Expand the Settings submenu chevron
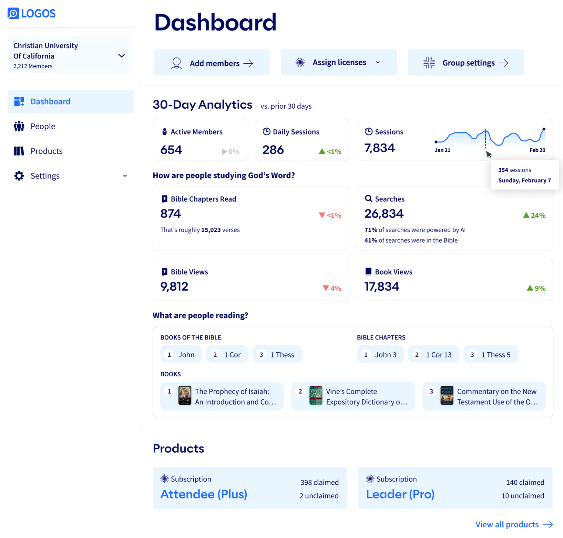Screen dimensions: 563x538 coord(125,176)
